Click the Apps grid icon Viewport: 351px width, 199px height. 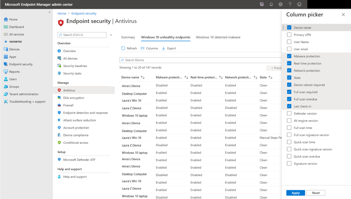tap(6, 57)
